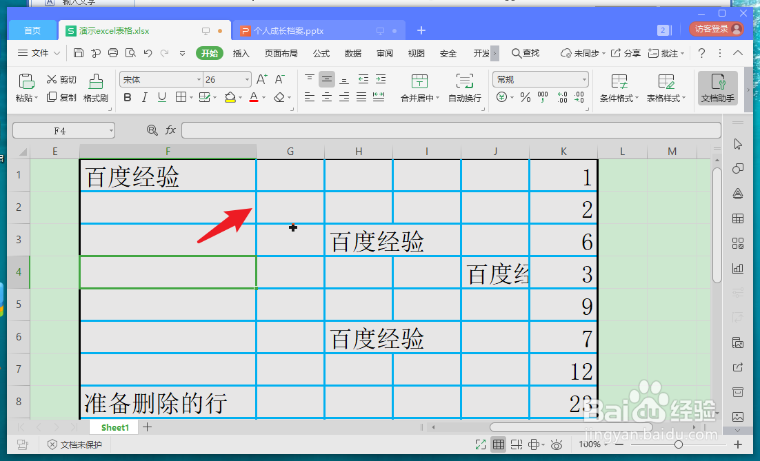Decrease decimal places icon
Image resolution: width=760 pixels, height=461 pixels.
pos(579,97)
